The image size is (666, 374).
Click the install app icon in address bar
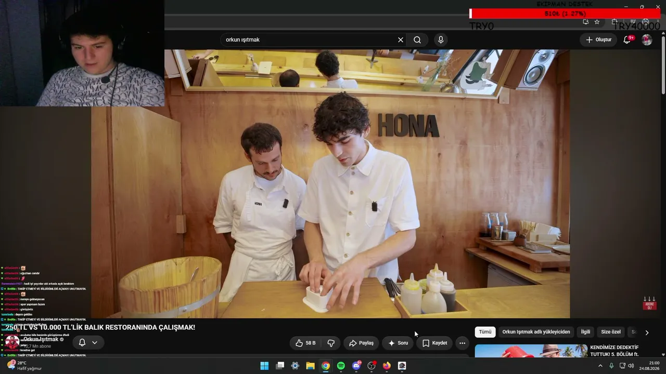coord(585,22)
